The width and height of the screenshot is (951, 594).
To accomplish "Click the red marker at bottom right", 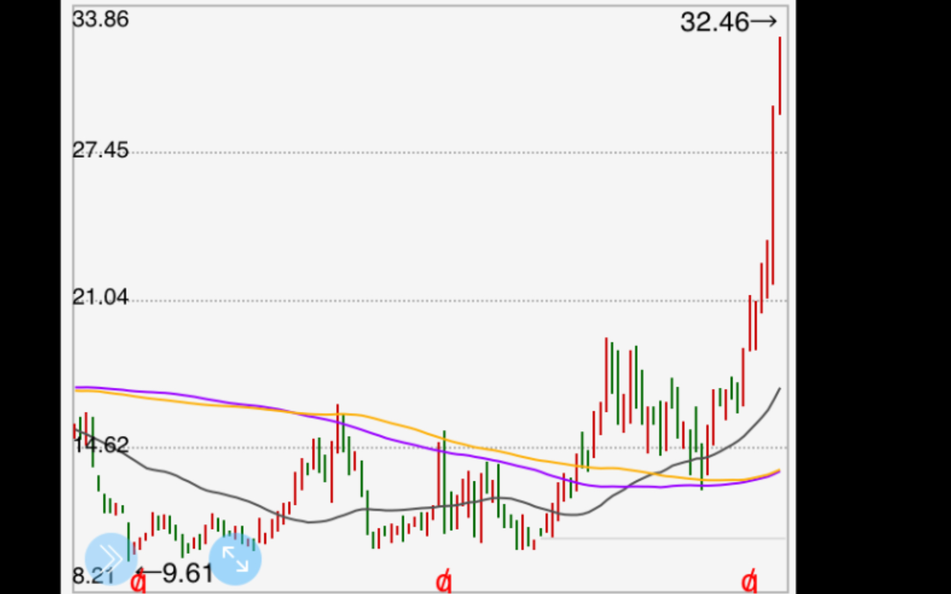I will [x=749, y=581].
